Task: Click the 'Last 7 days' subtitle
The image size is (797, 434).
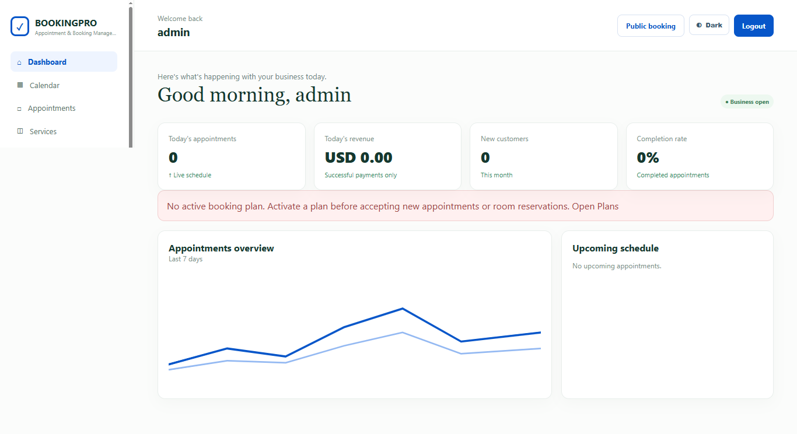Action: click(186, 259)
